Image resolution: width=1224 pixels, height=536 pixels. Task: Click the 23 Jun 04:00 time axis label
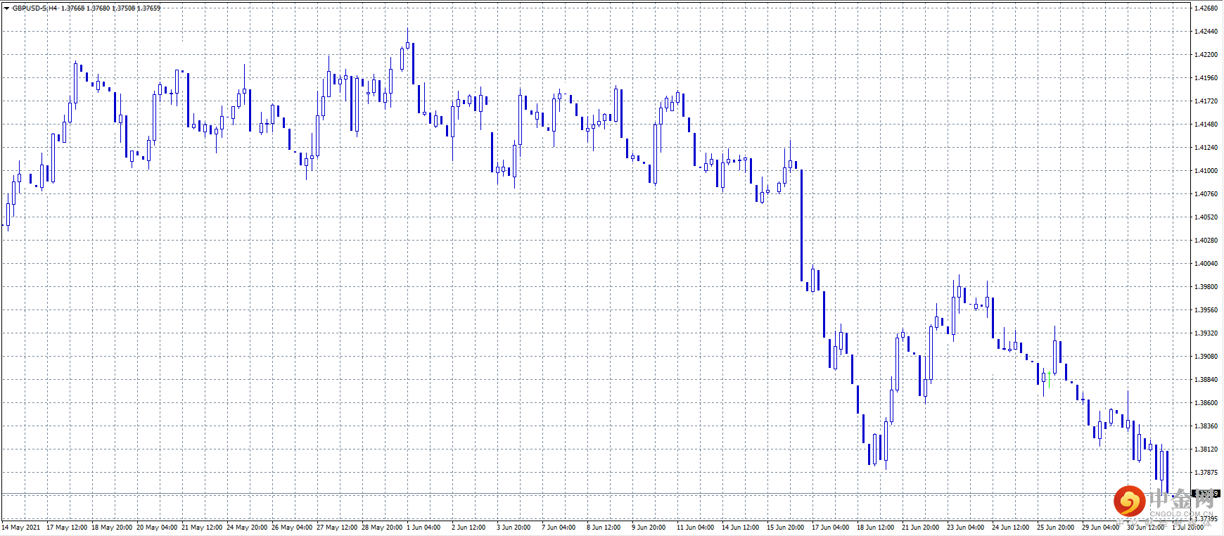(966, 528)
